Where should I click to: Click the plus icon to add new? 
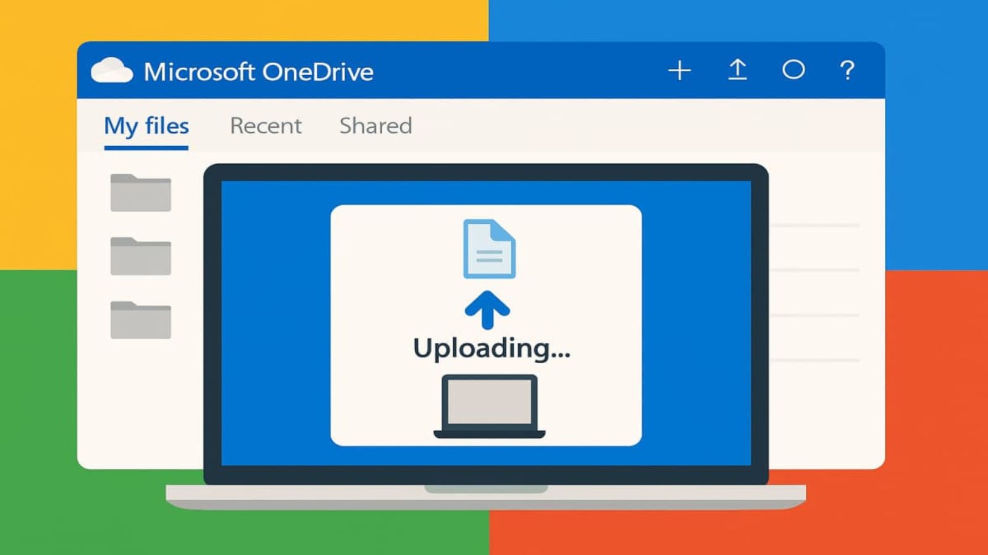(x=679, y=70)
